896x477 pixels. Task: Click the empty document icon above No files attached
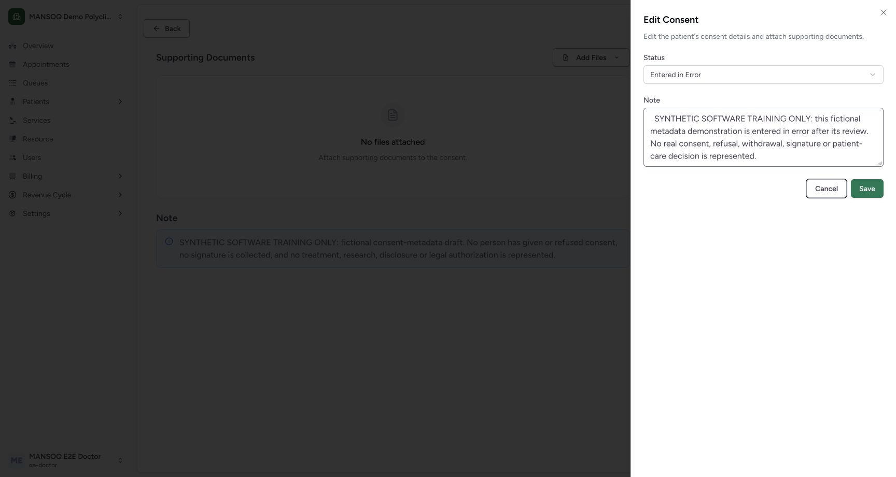393,115
